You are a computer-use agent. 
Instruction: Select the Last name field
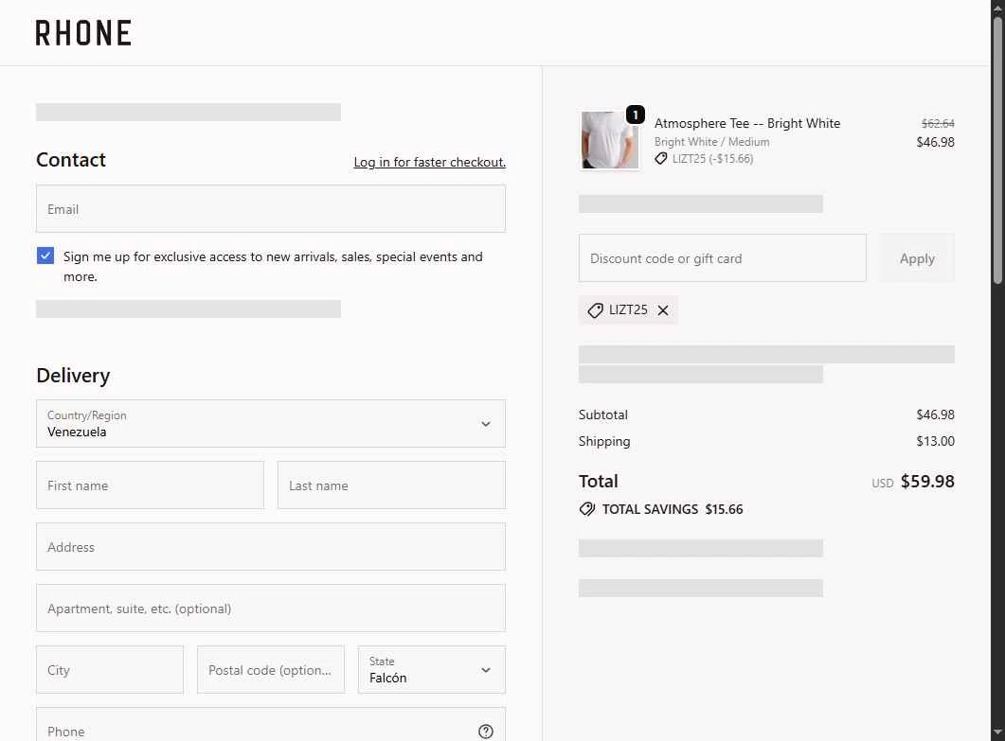pos(391,485)
